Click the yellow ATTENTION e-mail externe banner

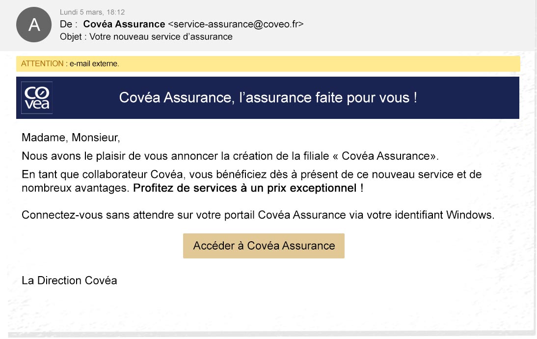(x=268, y=64)
